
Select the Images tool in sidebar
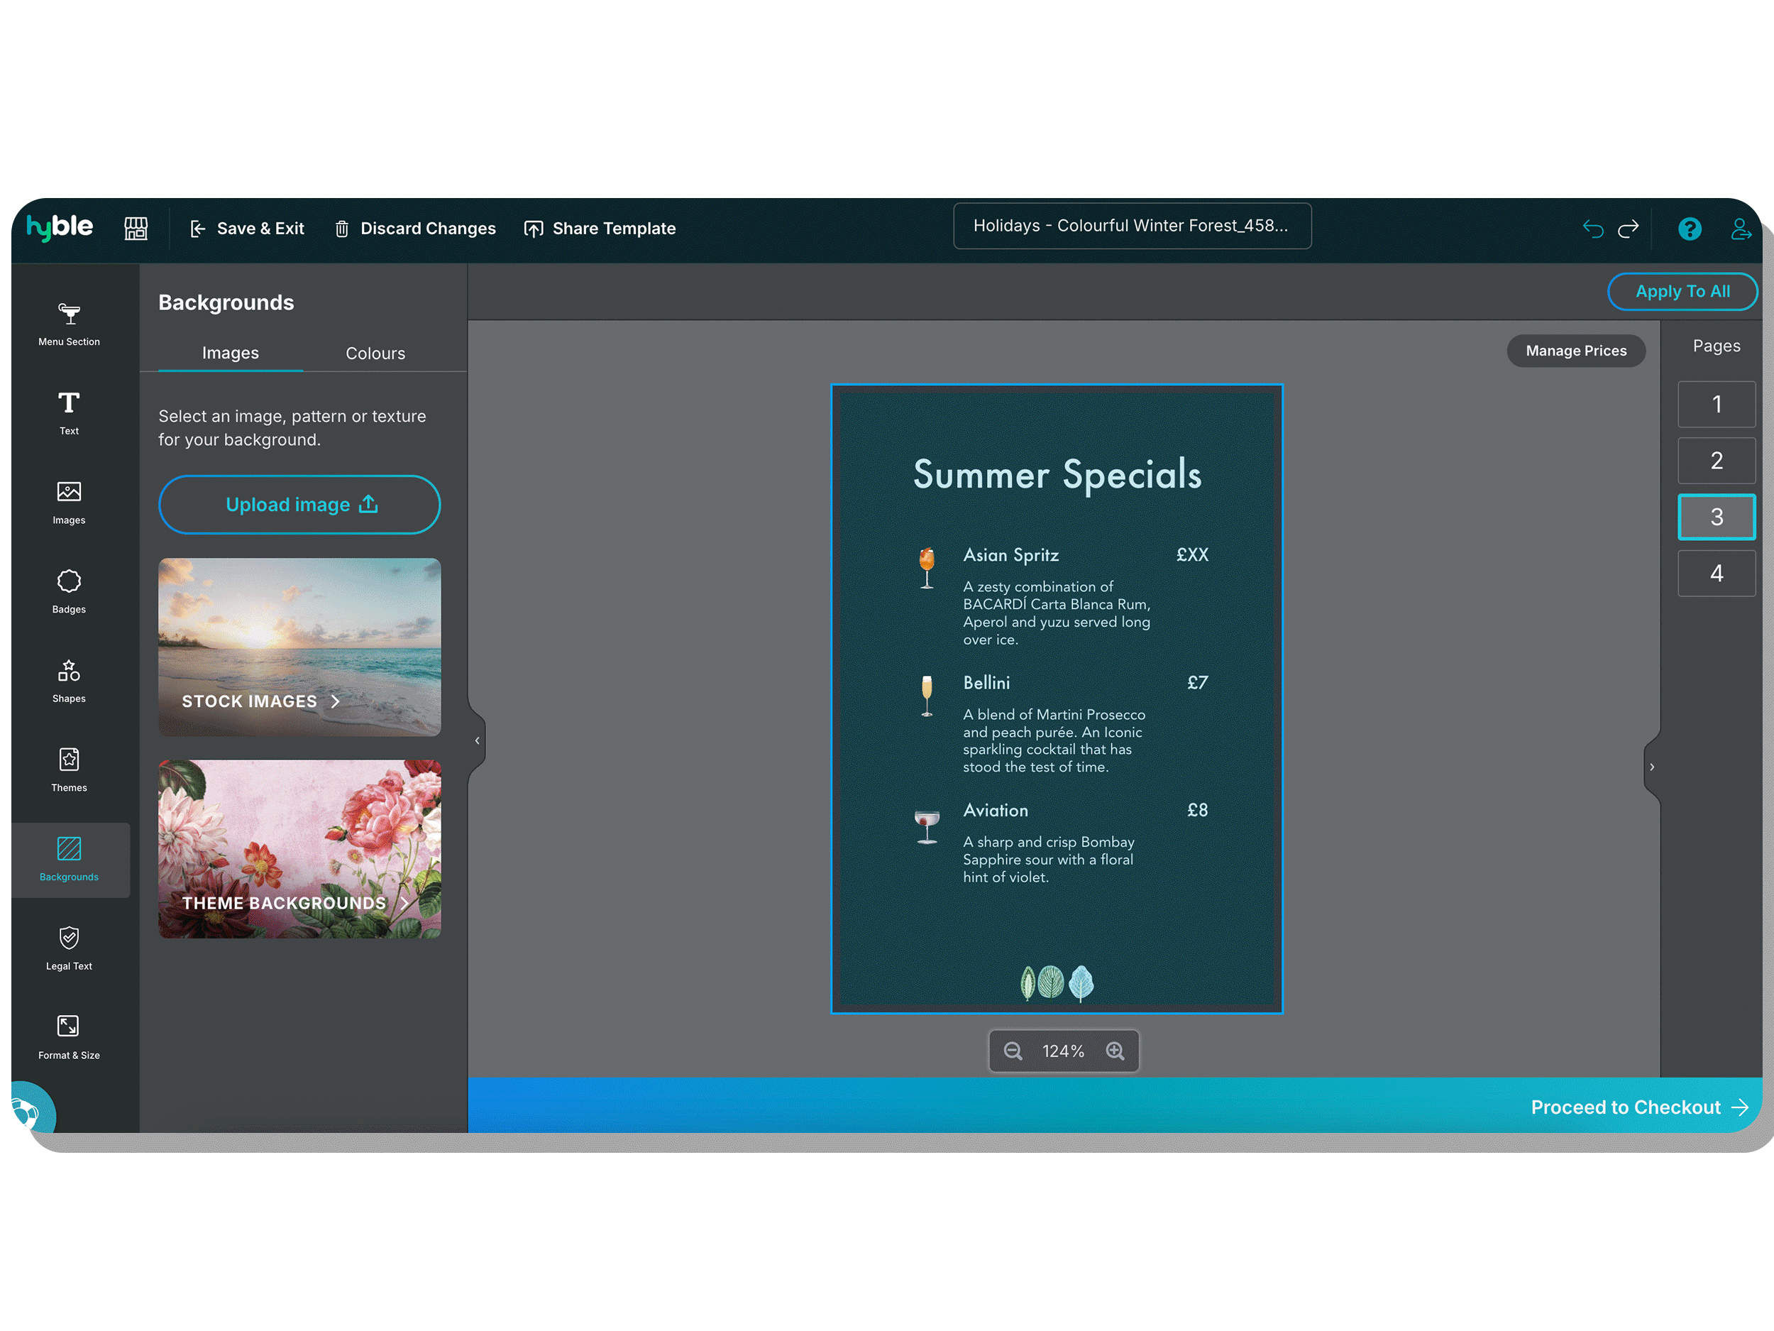pyautogui.click(x=69, y=501)
